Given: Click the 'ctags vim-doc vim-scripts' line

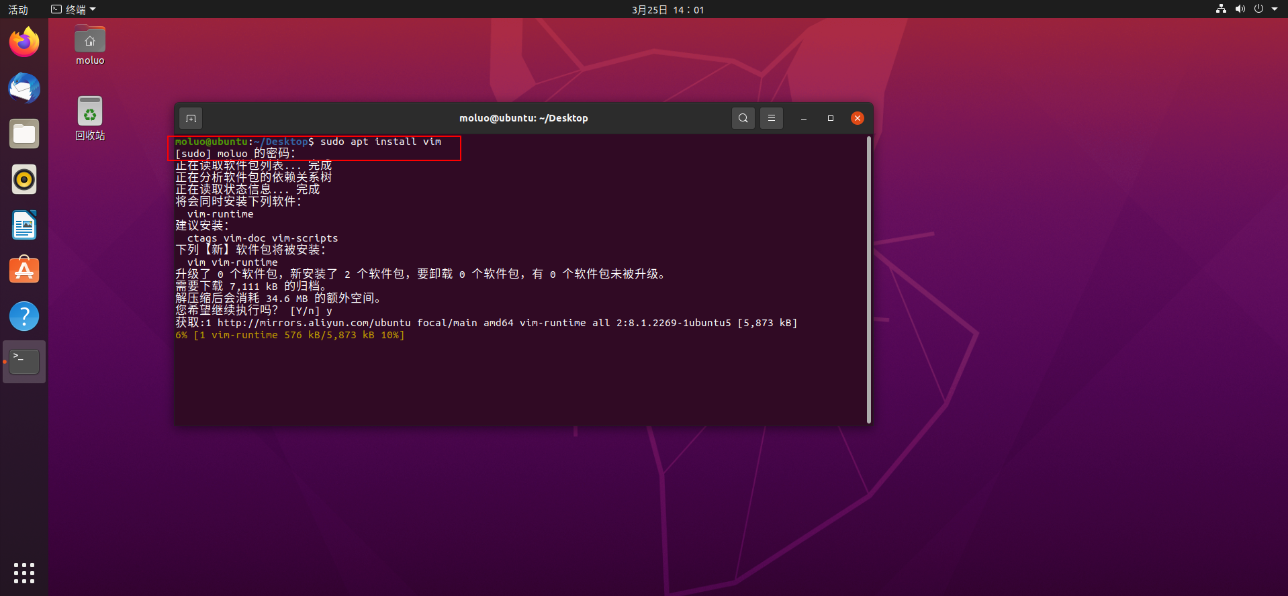Looking at the screenshot, I should 263,238.
